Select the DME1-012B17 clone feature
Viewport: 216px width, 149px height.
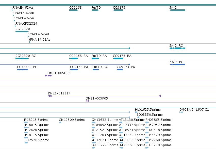pyautogui.click(x=104, y=96)
